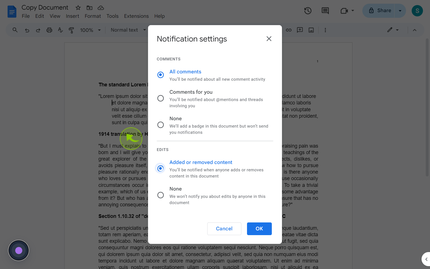This screenshot has width=430, height=269.
Task: Open the Format menu
Action: [x=93, y=16]
